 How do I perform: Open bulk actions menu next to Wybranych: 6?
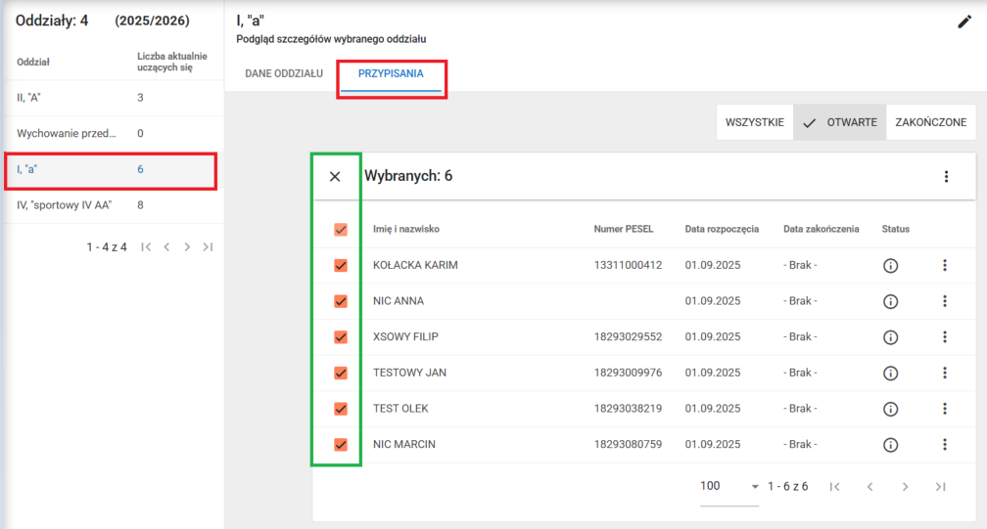(x=946, y=177)
